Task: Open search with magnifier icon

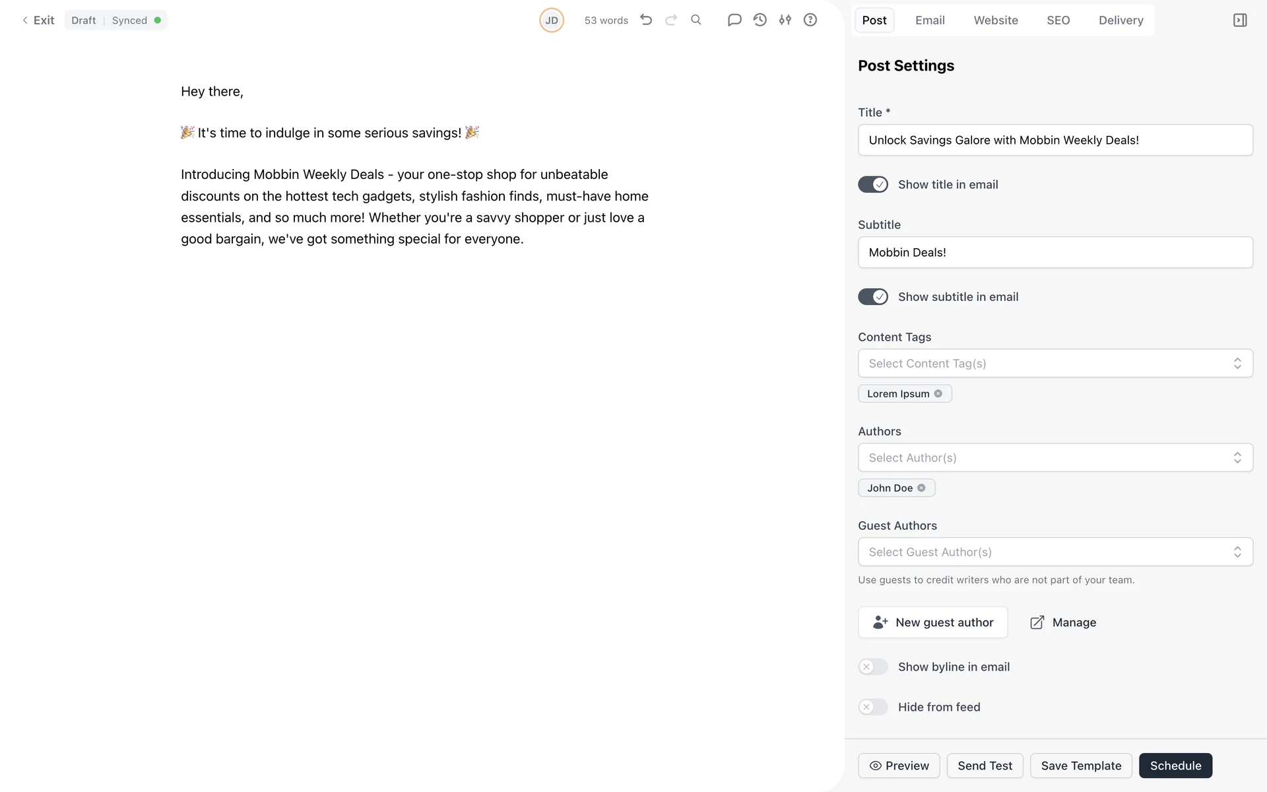Action: point(696,20)
